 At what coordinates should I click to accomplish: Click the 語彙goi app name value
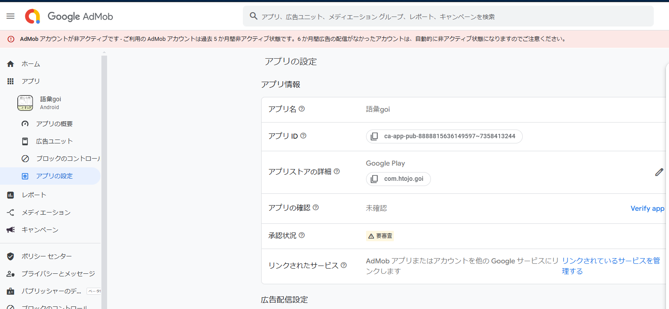[378, 110]
